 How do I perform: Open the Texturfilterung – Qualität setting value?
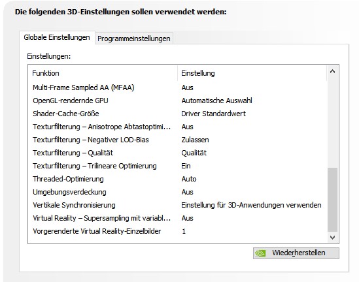[x=194, y=153]
